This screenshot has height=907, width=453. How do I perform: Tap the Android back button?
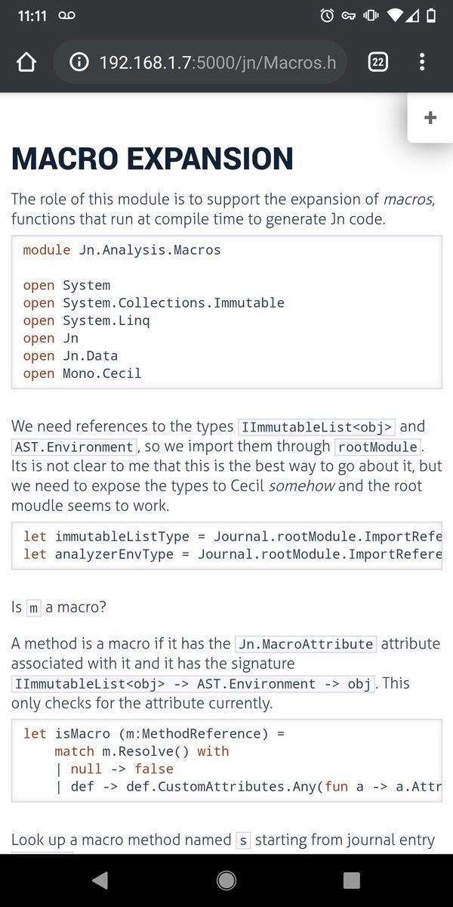pyautogui.click(x=100, y=880)
